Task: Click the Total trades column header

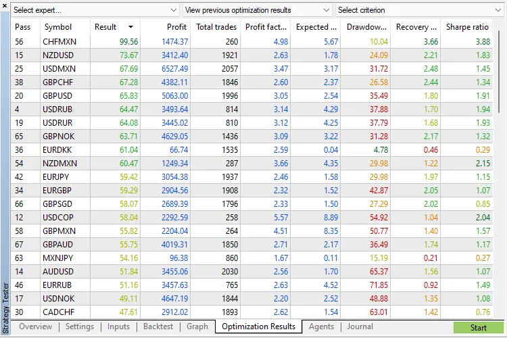Action: tap(216, 27)
